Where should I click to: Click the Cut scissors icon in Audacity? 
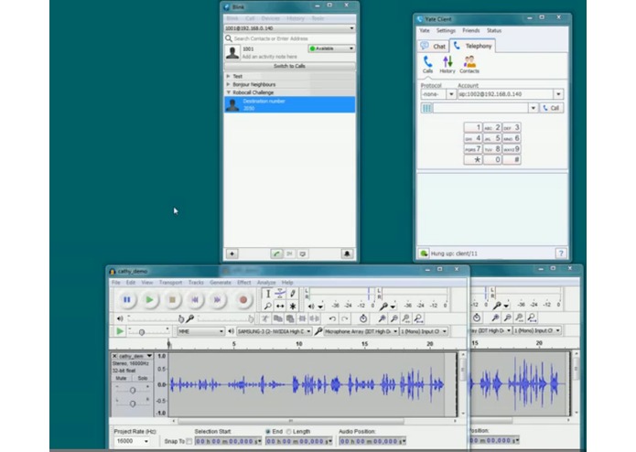click(265, 318)
